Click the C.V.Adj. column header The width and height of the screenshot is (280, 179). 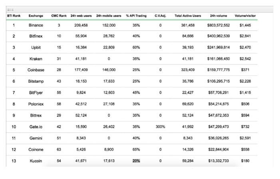[x=160, y=16]
